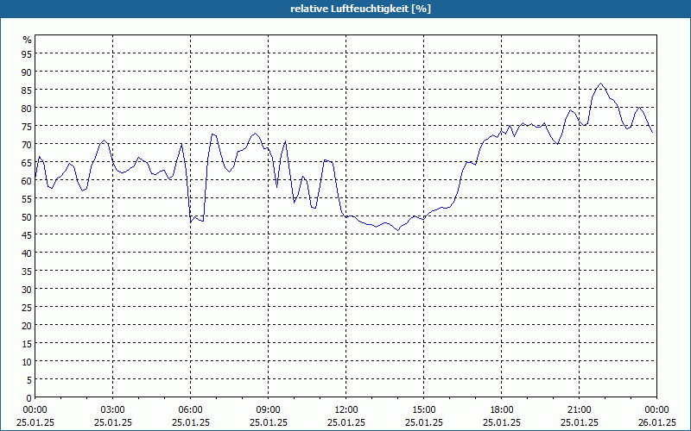Click the first 00:00 label on the time axis

[35, 410]
